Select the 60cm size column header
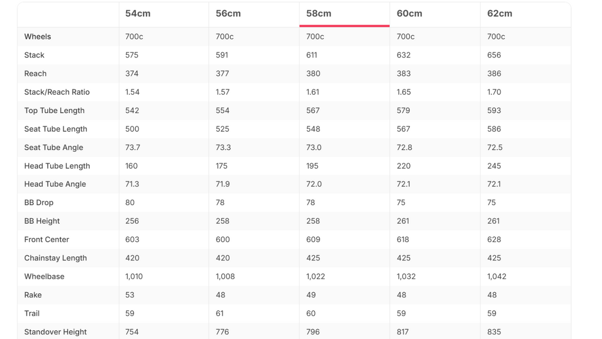The width and height of the screenshot is (602, 339). 410,14
